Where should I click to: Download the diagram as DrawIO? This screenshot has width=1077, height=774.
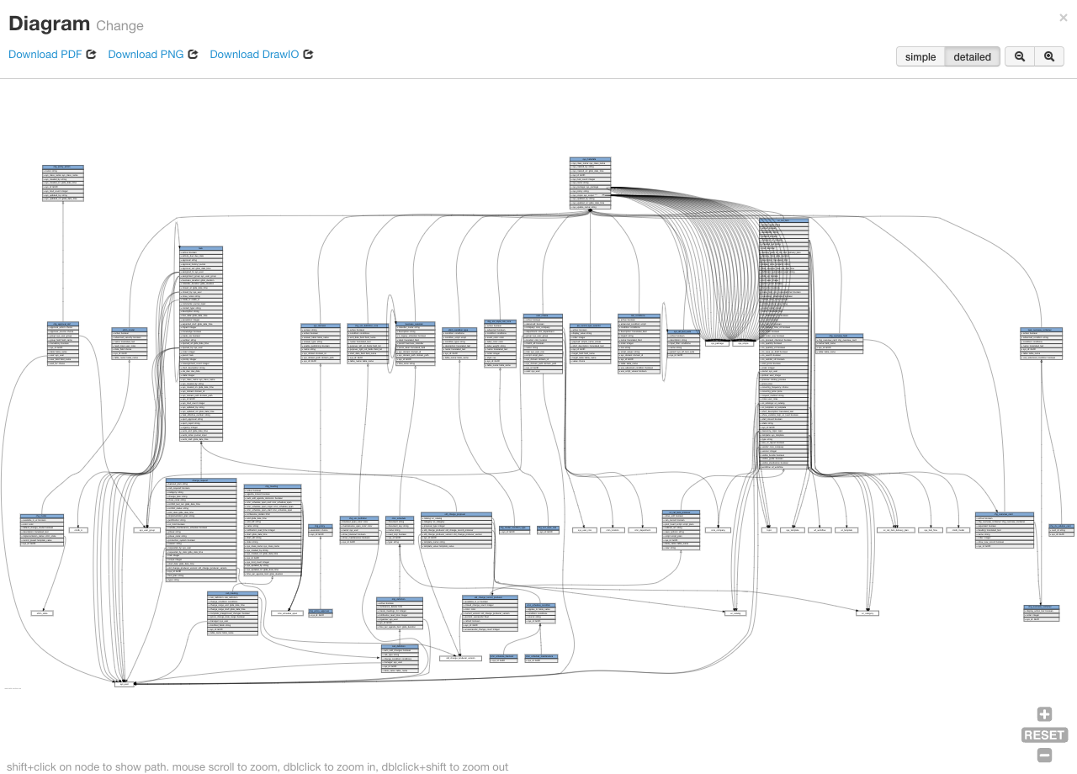[262, 55]
